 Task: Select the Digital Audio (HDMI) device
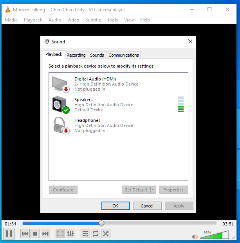[118, 84]
